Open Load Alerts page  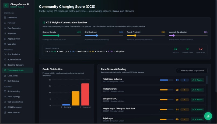coord(17,76)
